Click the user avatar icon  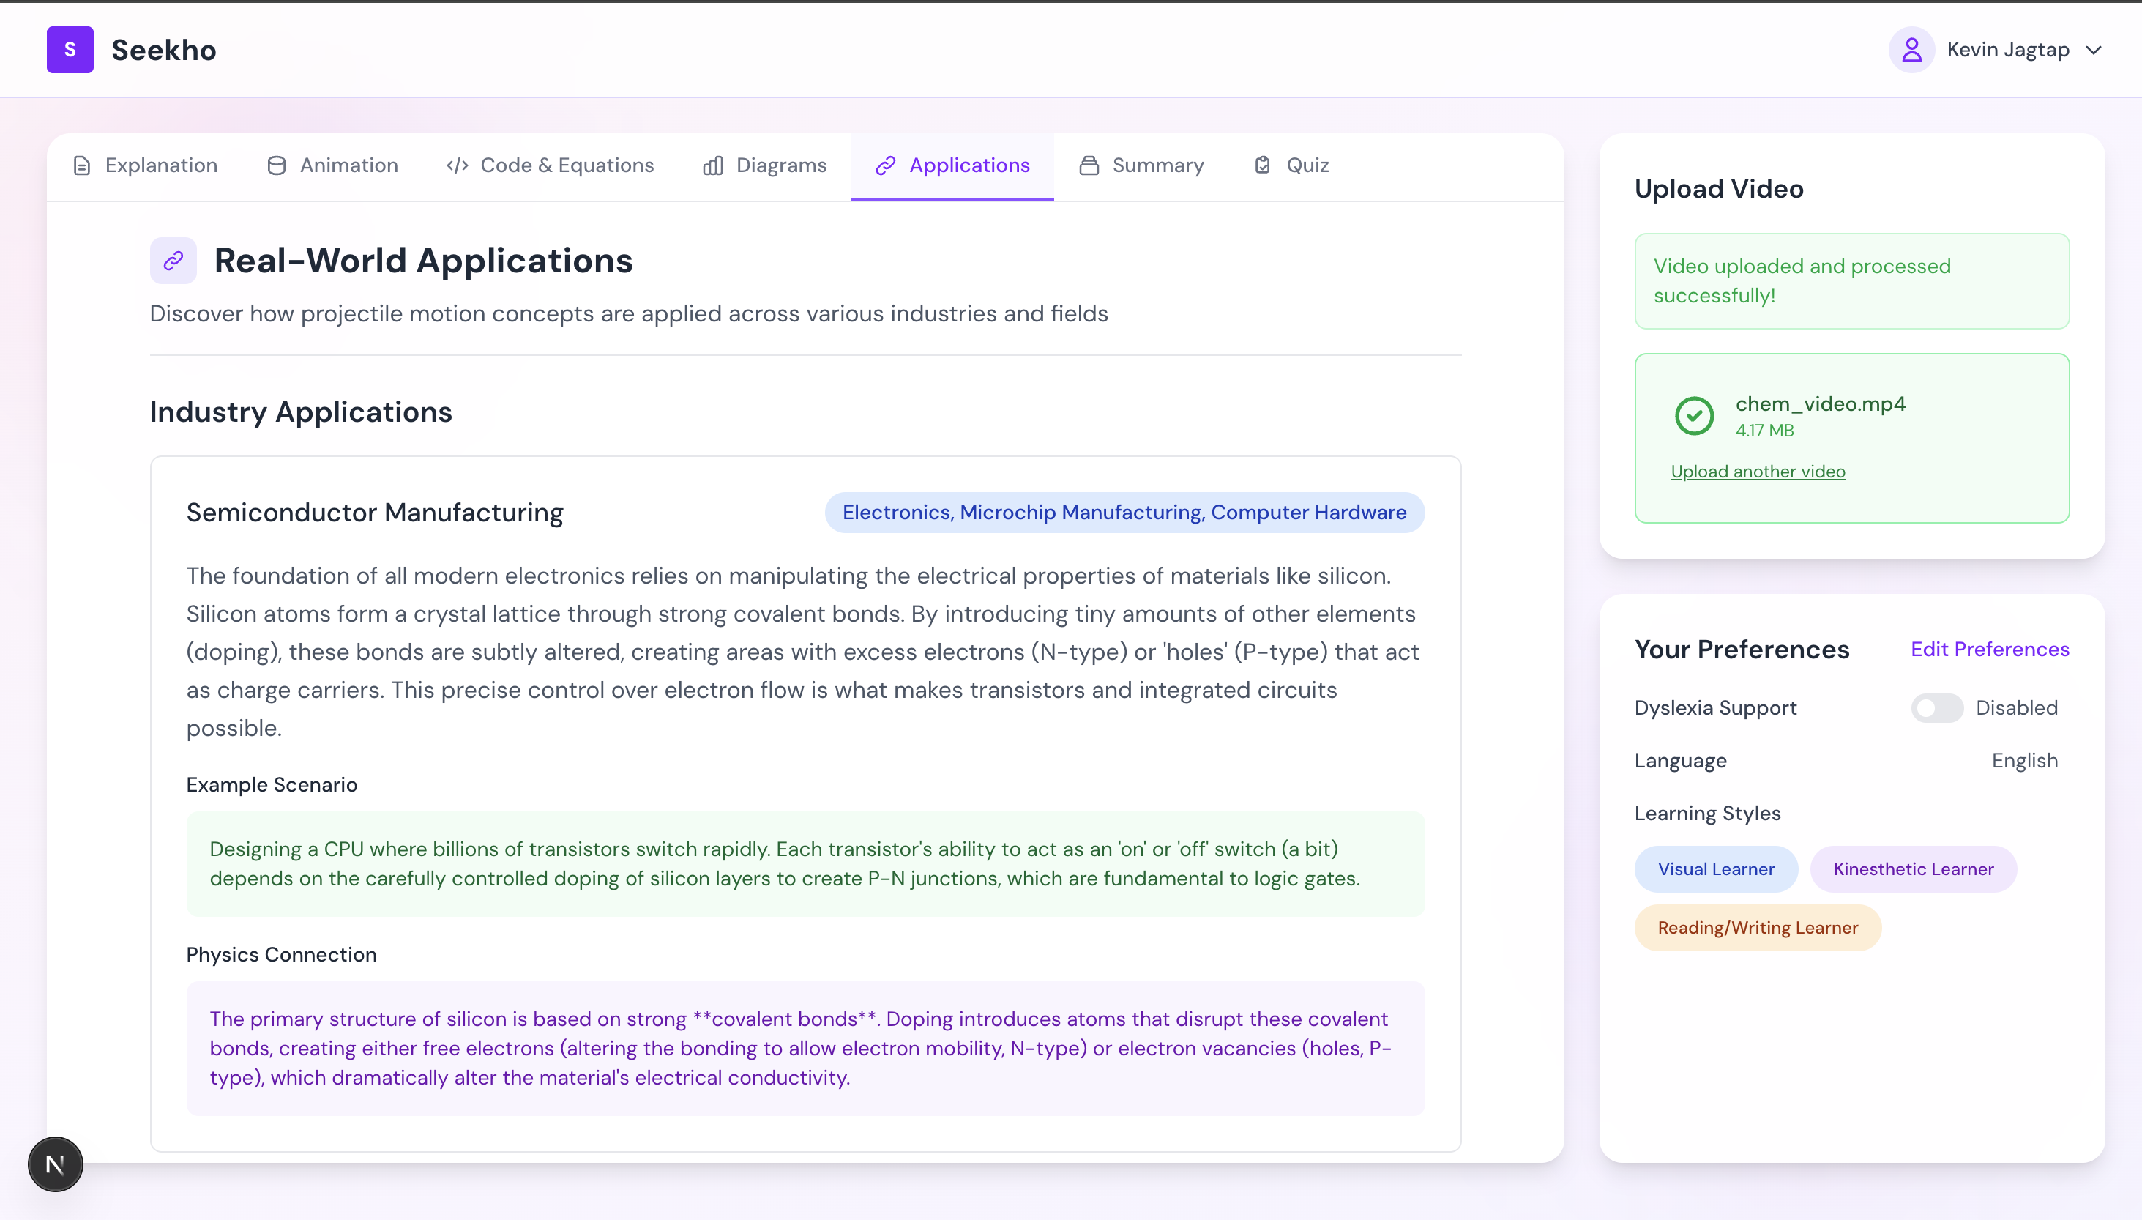pyautogui.click(x=1910, y=50)
